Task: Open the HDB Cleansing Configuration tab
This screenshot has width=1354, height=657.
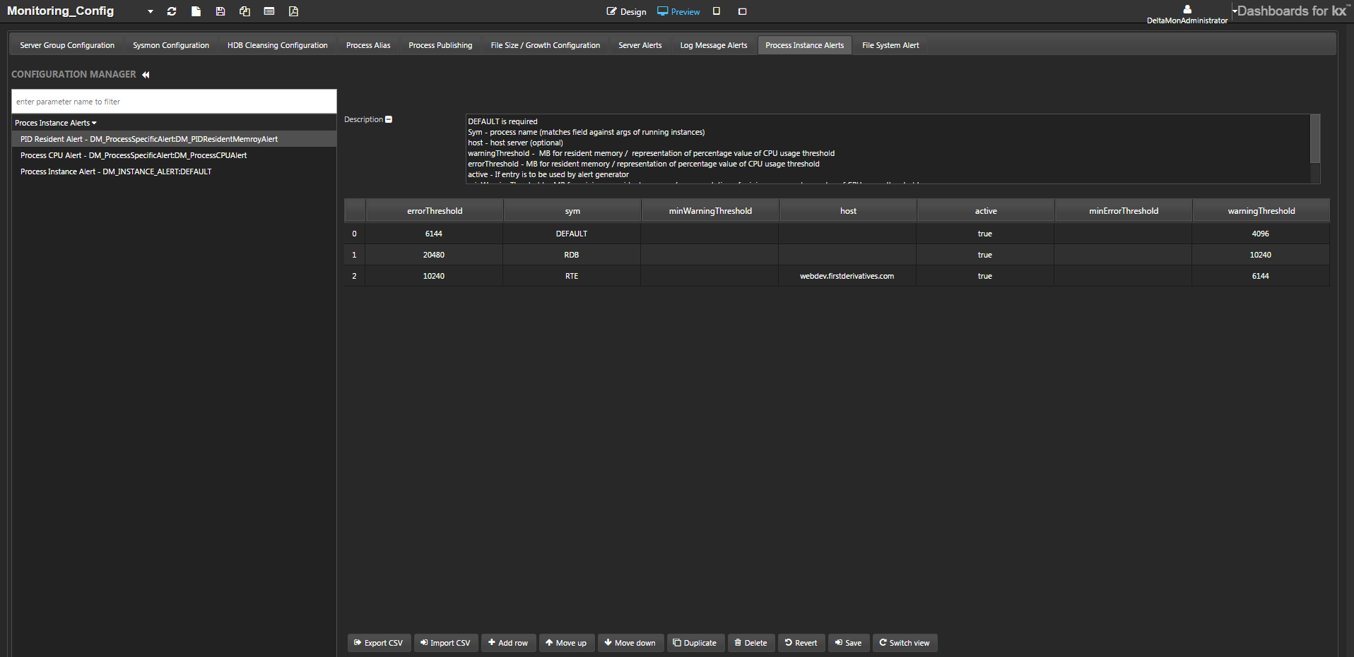Action: tap(278, 45)
